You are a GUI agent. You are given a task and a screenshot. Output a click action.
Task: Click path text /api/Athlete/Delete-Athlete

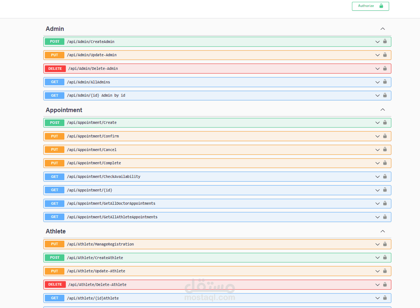tap(97, 285)
